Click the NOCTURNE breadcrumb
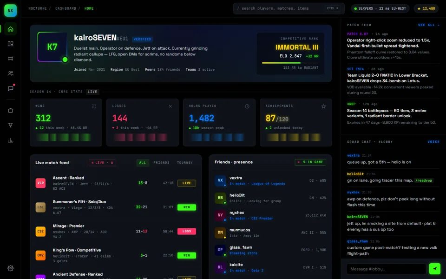446x279 pixels. point(38,8)
